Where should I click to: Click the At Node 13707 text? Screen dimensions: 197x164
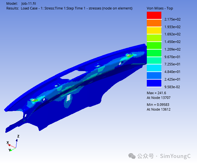(x=158, y=98)
